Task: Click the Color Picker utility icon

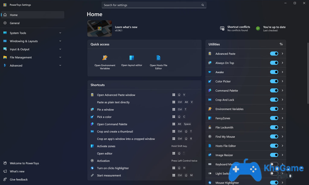Action: 210,81
